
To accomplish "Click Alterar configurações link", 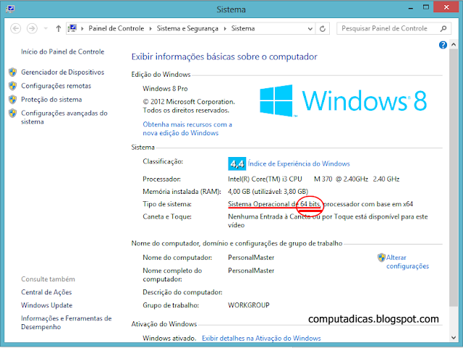I will [407, 262].
